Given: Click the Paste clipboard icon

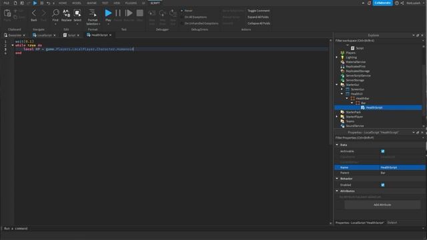Looking at the screenshot, I should [x=7, y=13].
